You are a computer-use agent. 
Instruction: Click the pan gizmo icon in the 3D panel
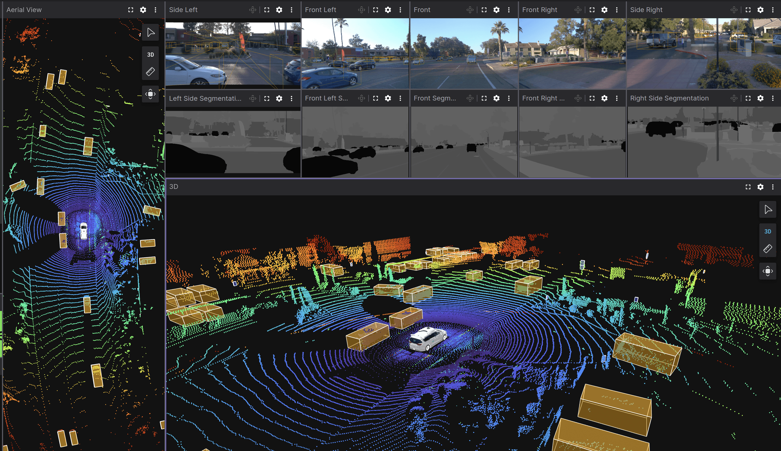[x=768, y=271]
